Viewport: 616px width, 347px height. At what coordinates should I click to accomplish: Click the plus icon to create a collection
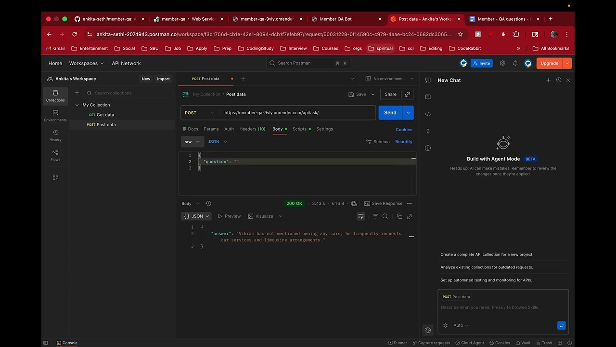[x=77, y=93]
